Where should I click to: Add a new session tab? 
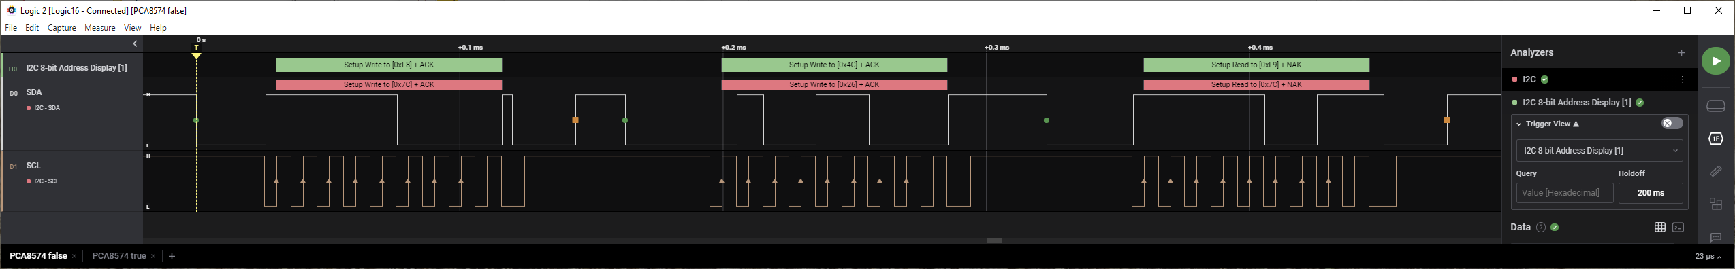tap(172, 256)
